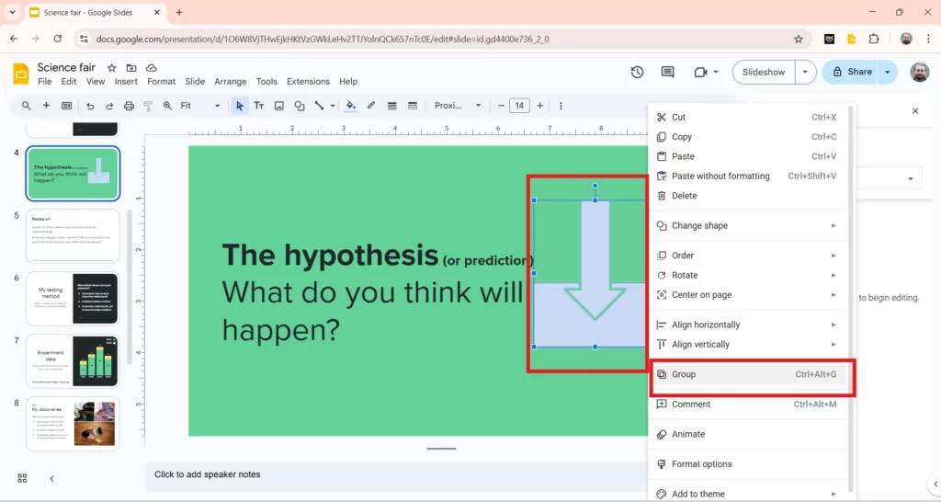941x502 pixels.
Task: Open version history clock icon
Action: click(x=637, y=72)
